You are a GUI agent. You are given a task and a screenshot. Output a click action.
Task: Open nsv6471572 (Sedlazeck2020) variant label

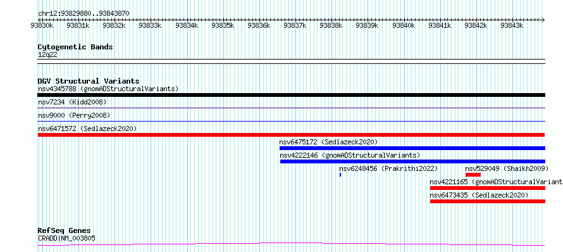coord(87,129)
